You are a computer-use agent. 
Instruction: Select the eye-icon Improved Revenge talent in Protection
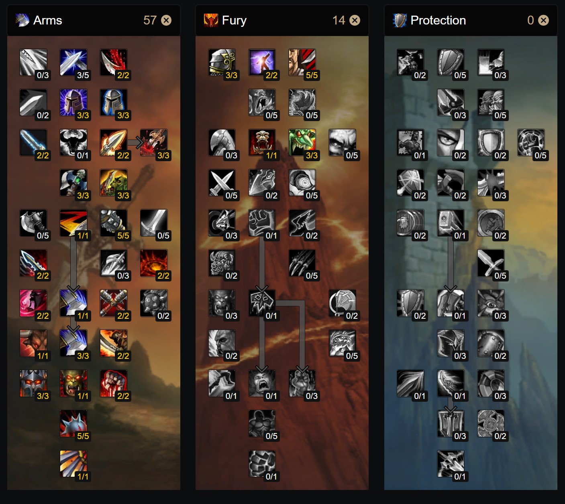point(451,143)
